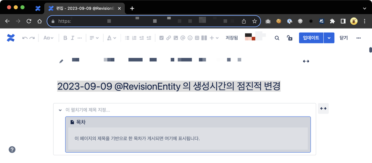Click the page vertical scrollbar thumb
Screen dimensions: 372x163
click(x=371, y=50)
